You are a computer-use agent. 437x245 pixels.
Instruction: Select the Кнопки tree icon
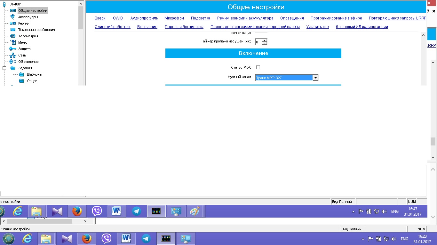(13, 23)
